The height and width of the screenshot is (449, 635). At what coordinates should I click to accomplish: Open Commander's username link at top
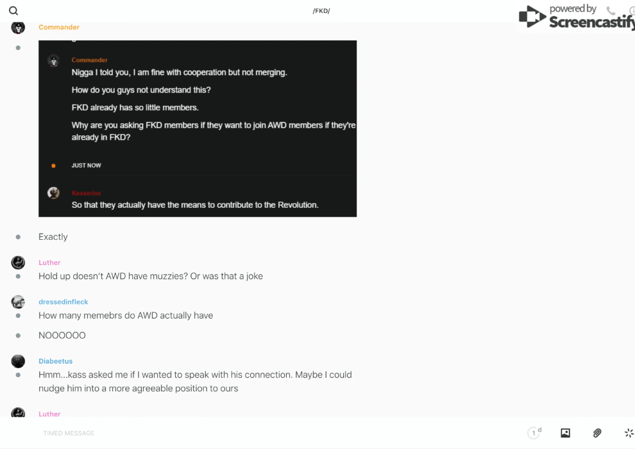(59, 28)
